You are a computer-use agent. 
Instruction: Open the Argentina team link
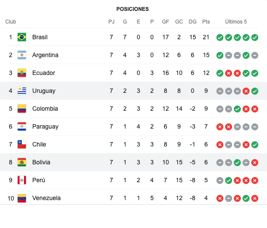(45, 55)
